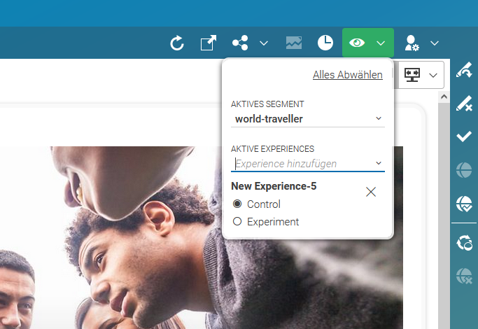The width and height of the screenshot is (478, 329).
Task: Click the pen with X icon
Action: [463, 104]
